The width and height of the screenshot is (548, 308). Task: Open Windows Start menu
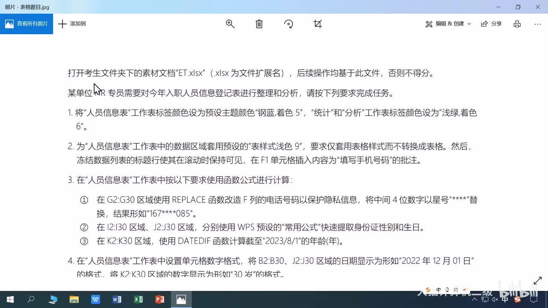click(x=10, y=299)
